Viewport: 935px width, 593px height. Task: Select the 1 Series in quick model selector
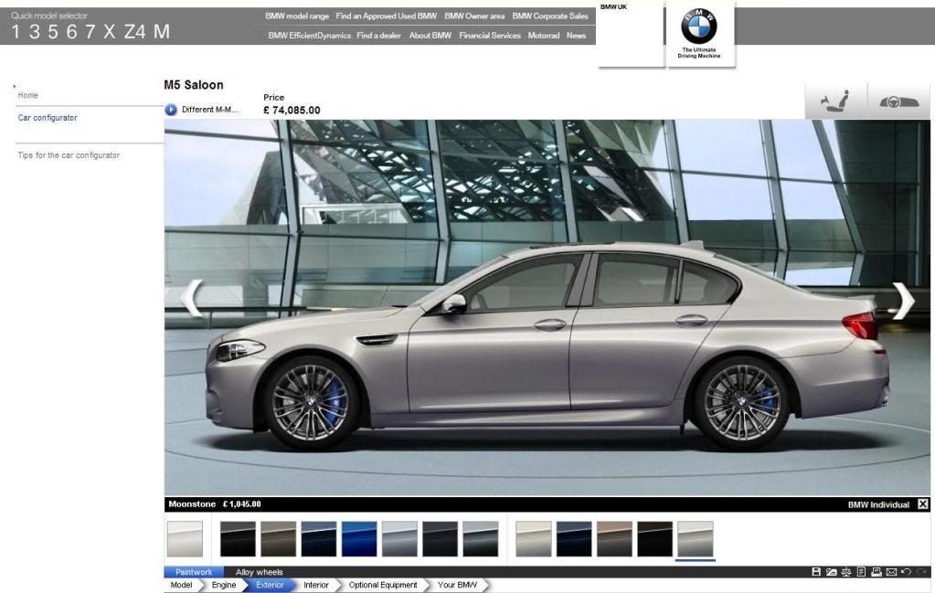(16, 32)
